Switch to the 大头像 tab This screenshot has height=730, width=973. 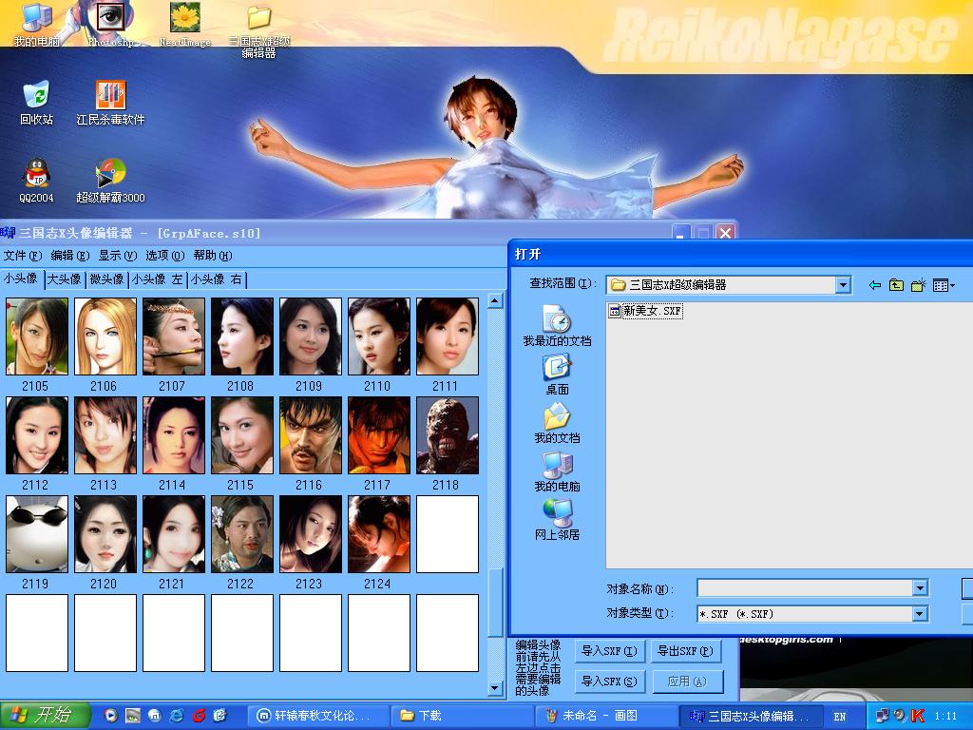(x=65, y=279)
